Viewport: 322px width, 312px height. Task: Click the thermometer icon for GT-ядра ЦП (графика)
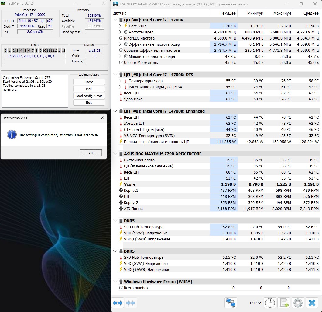[121, 129]
